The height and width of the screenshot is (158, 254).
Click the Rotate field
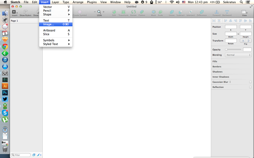(x=231, y=41)
